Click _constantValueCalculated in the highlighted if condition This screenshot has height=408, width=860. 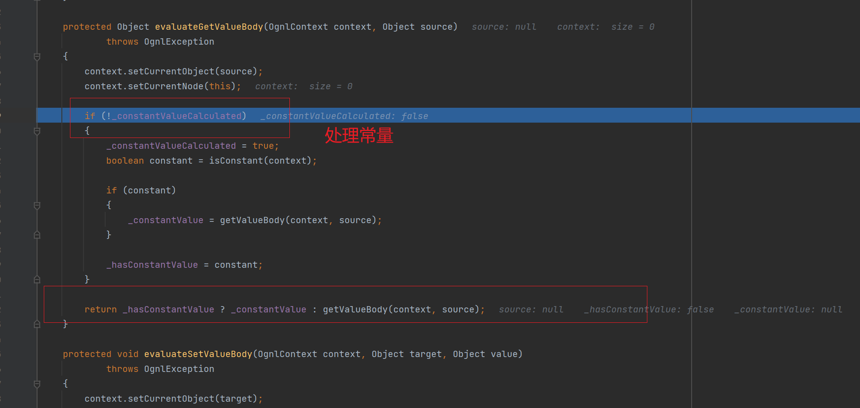(177, 116)
